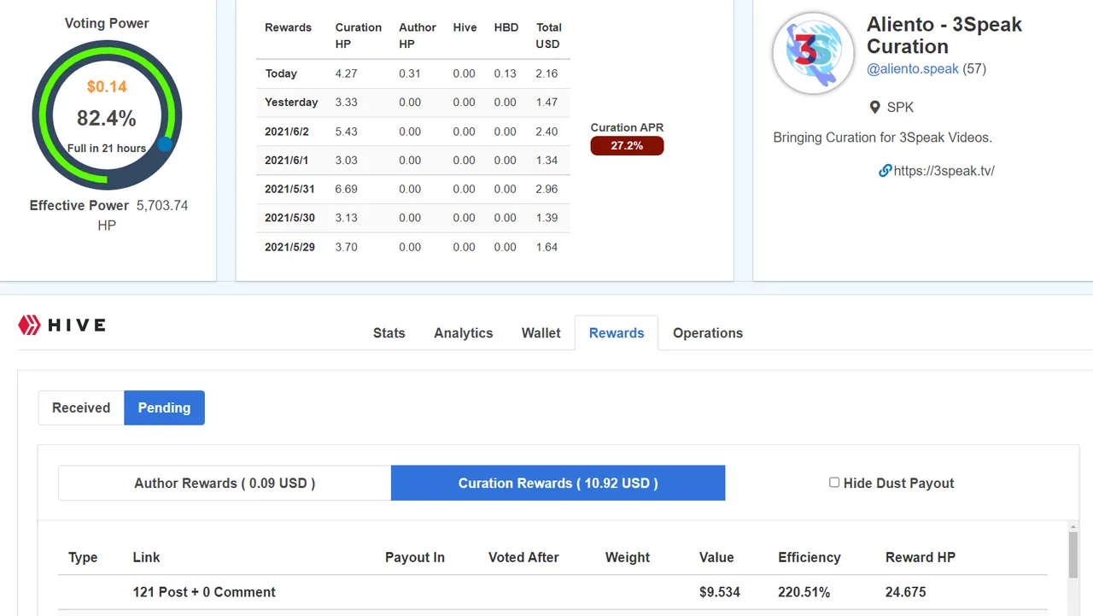Click the voting power ring handle
The height and width of the screenshot is (616, 1093).
pos(166,144)
